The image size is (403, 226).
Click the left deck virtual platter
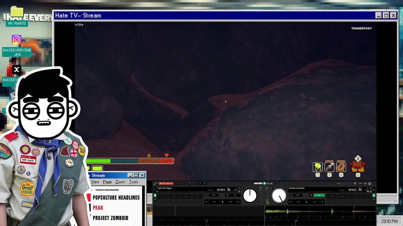[x=250, y=195]
